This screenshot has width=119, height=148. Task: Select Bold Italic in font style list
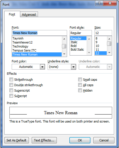(x=77, y=50)
